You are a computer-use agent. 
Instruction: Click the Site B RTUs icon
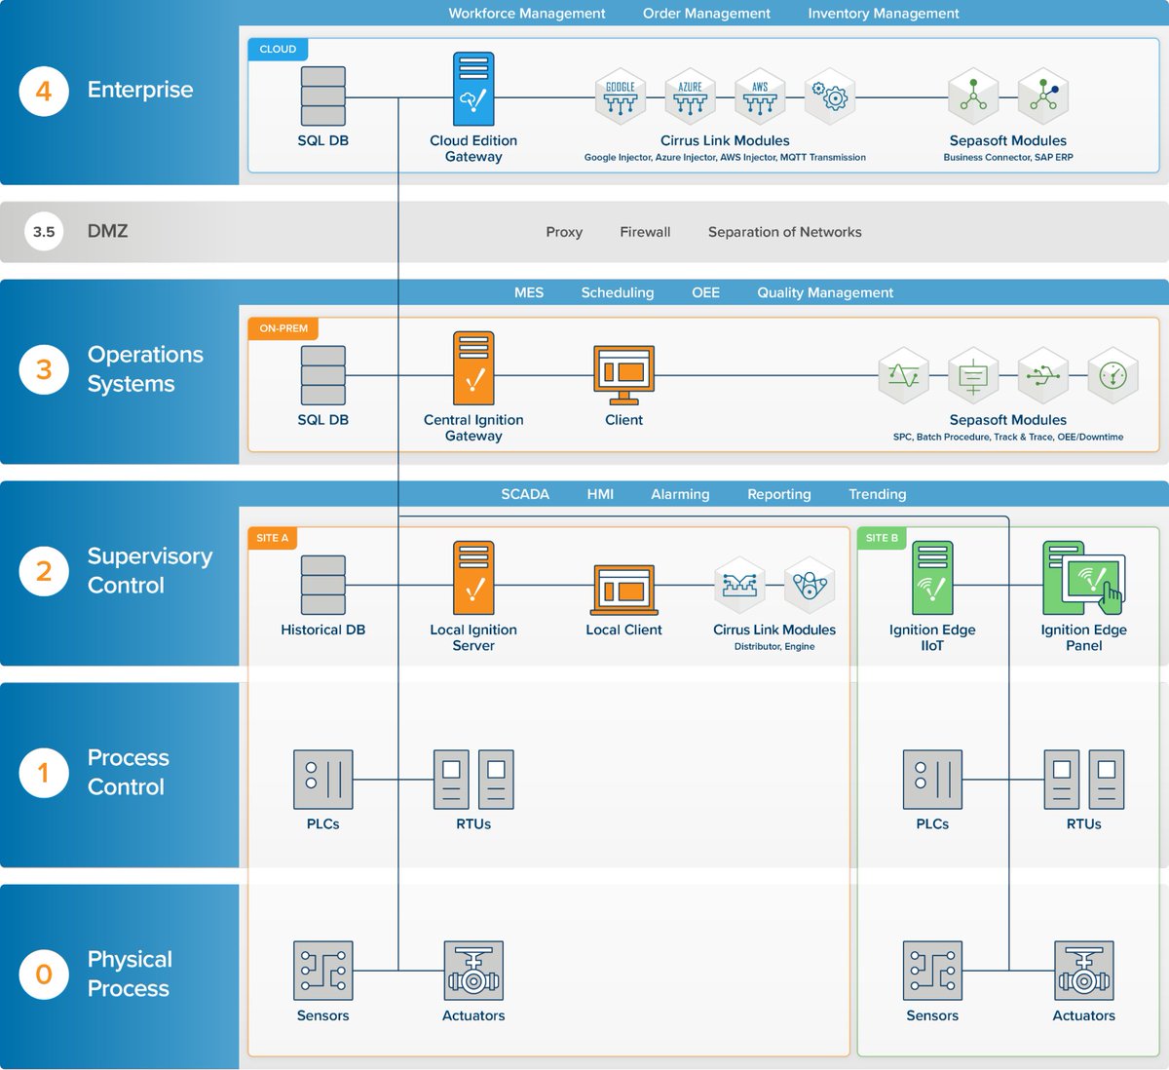click(1084, 780)
